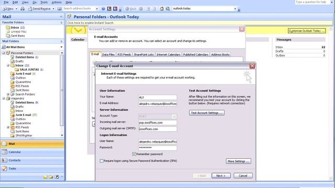Image resolution: width=335 pixels, height=188 pixels.
Task: Switch to the Published Calendars tab
Action: pos(195,54)
